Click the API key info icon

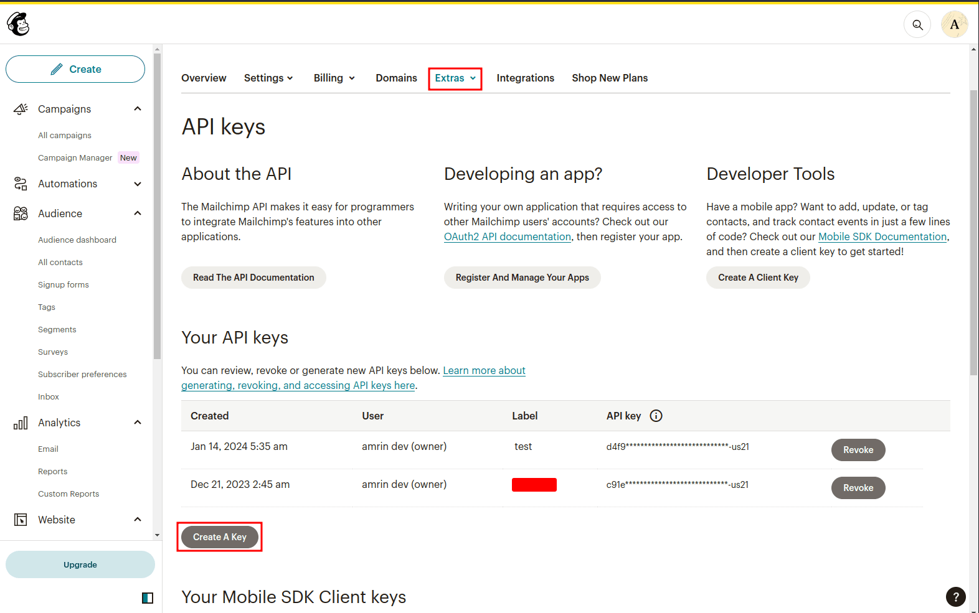pyautogui.click(x=656, y=416)
